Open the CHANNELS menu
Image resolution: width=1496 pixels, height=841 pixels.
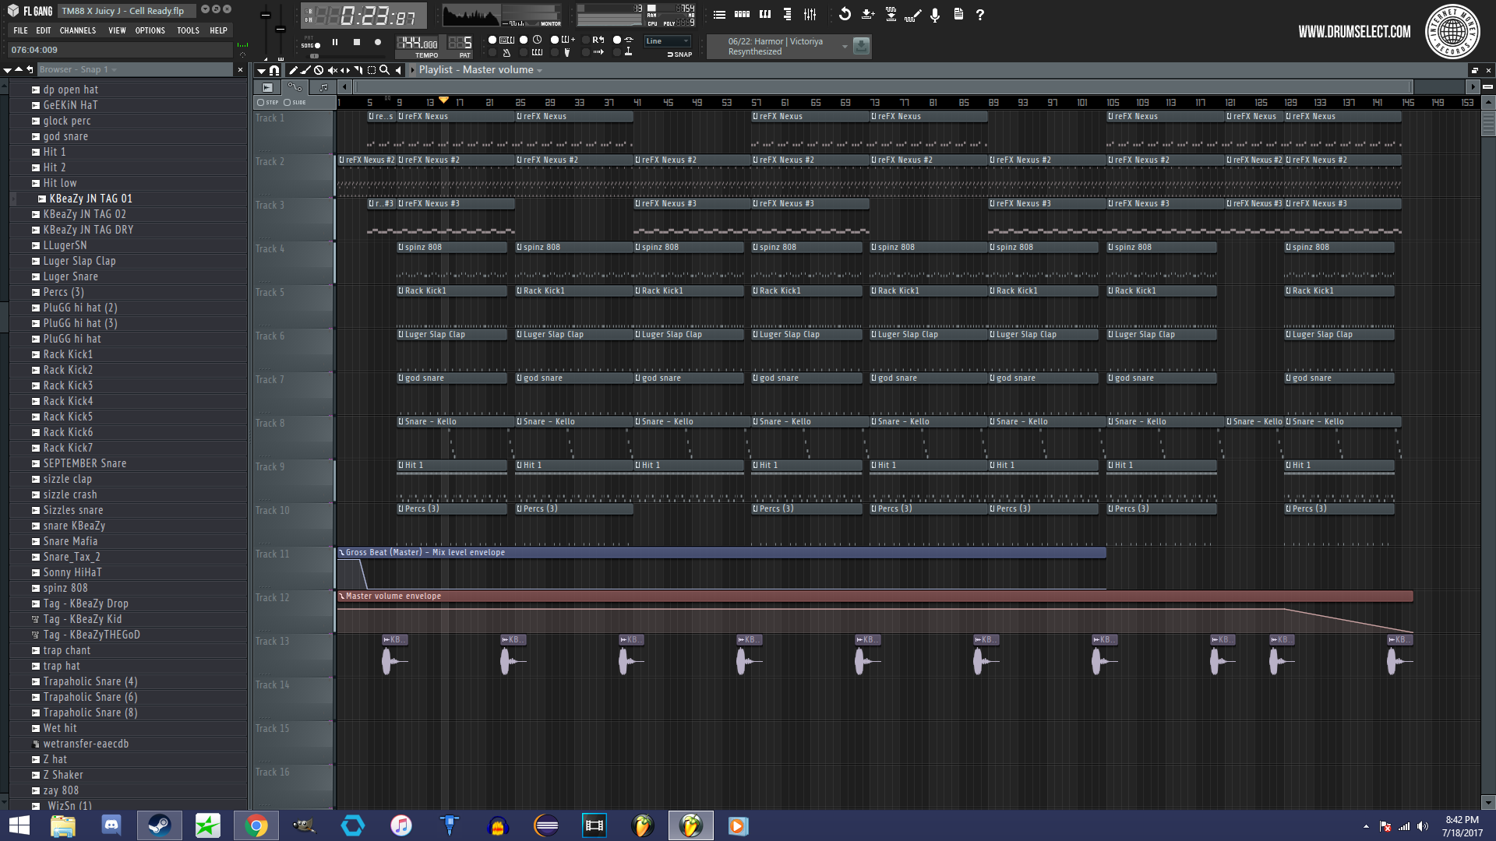click(x=78, y=30)
